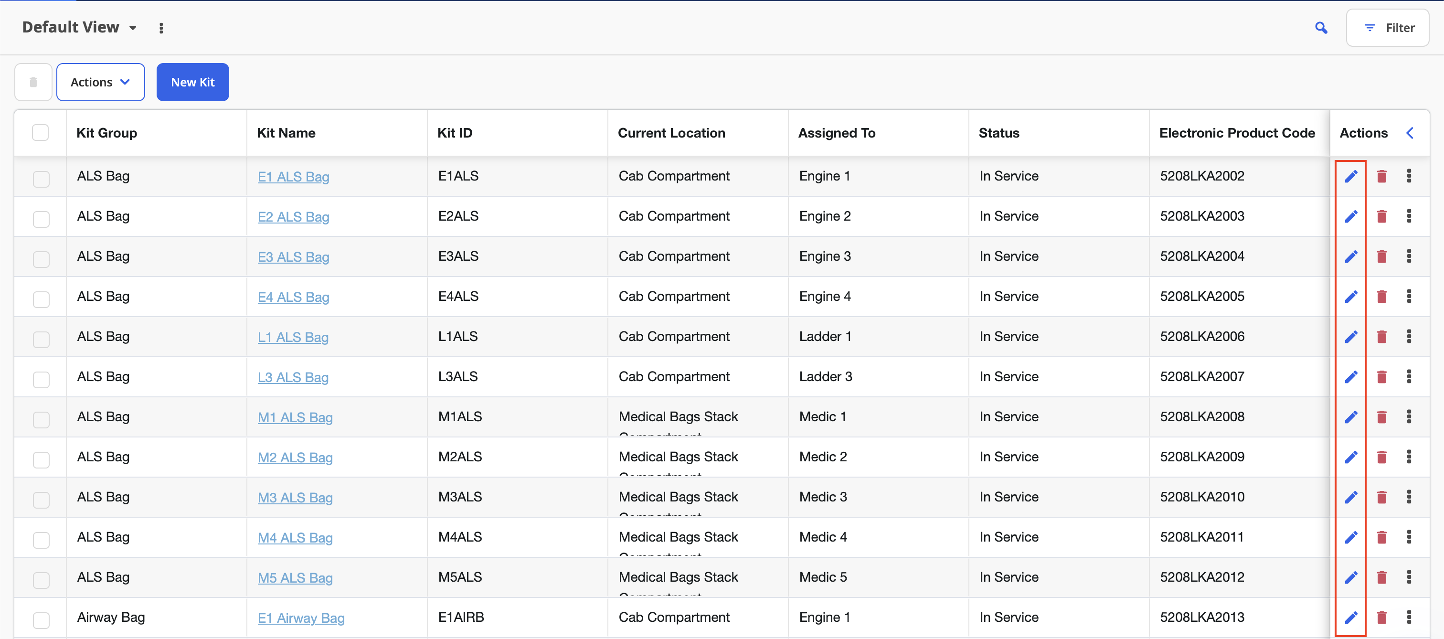
Task: Check the E3 ALS Bag row checkbox
Action: click(41, 259)
